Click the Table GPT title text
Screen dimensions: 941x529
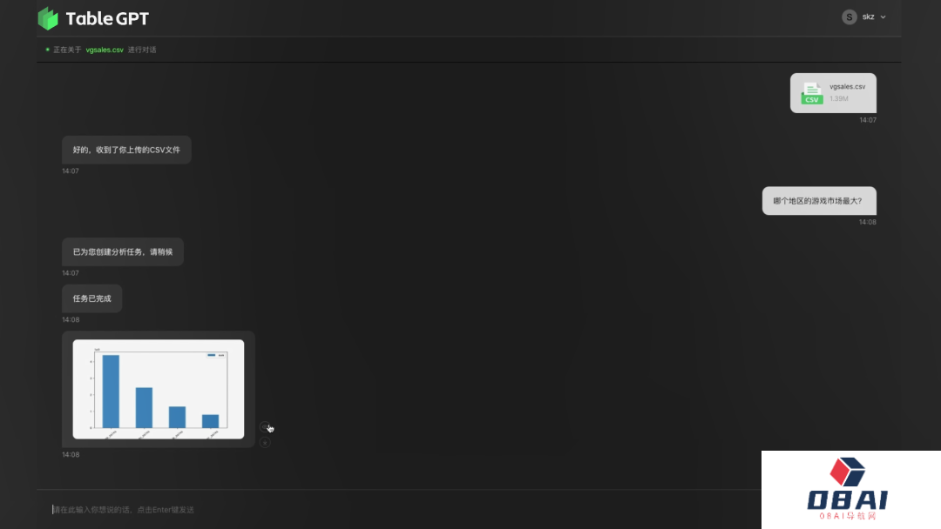(107, 18)
